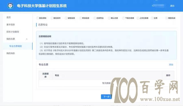
Task: Select 专业志愿填报 submenu item
Action: [15, 46]
